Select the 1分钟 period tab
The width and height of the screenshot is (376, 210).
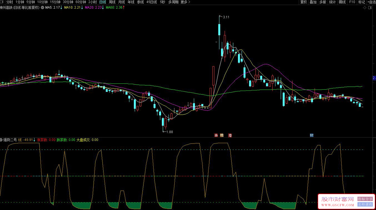(x=20, y=2)
